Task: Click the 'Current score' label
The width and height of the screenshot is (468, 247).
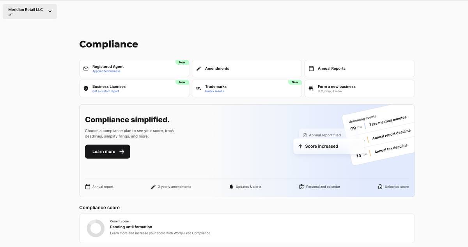Action: 119,221
